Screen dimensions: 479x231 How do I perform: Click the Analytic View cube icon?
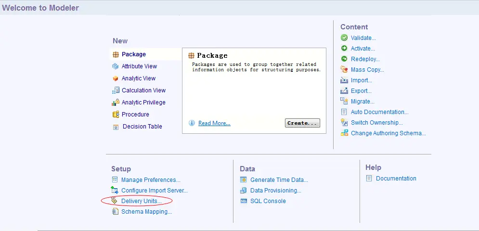point(116,78)
